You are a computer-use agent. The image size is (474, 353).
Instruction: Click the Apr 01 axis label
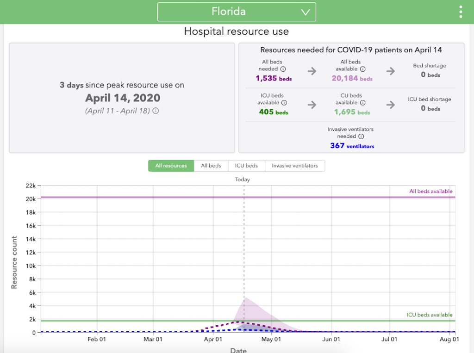point(213,339)
